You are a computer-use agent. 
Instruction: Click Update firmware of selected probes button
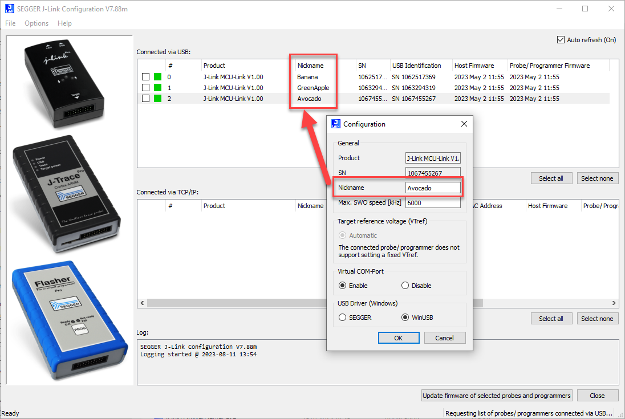coord(496,396)
